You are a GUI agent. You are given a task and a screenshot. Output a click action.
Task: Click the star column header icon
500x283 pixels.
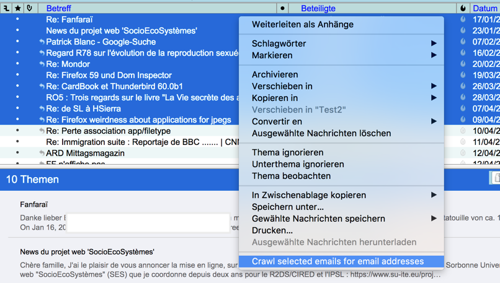point(18,8)
